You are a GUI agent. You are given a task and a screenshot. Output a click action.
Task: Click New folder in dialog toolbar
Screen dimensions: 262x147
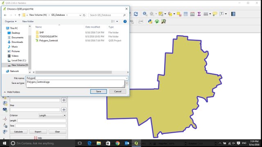28,21
